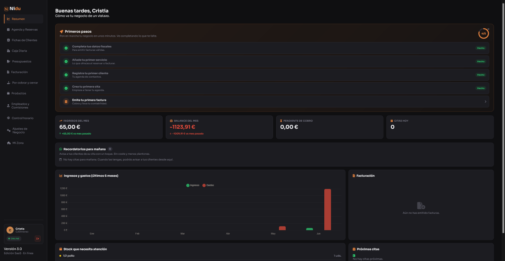Click the Cristia avatar circle

(x=10, y=230)
